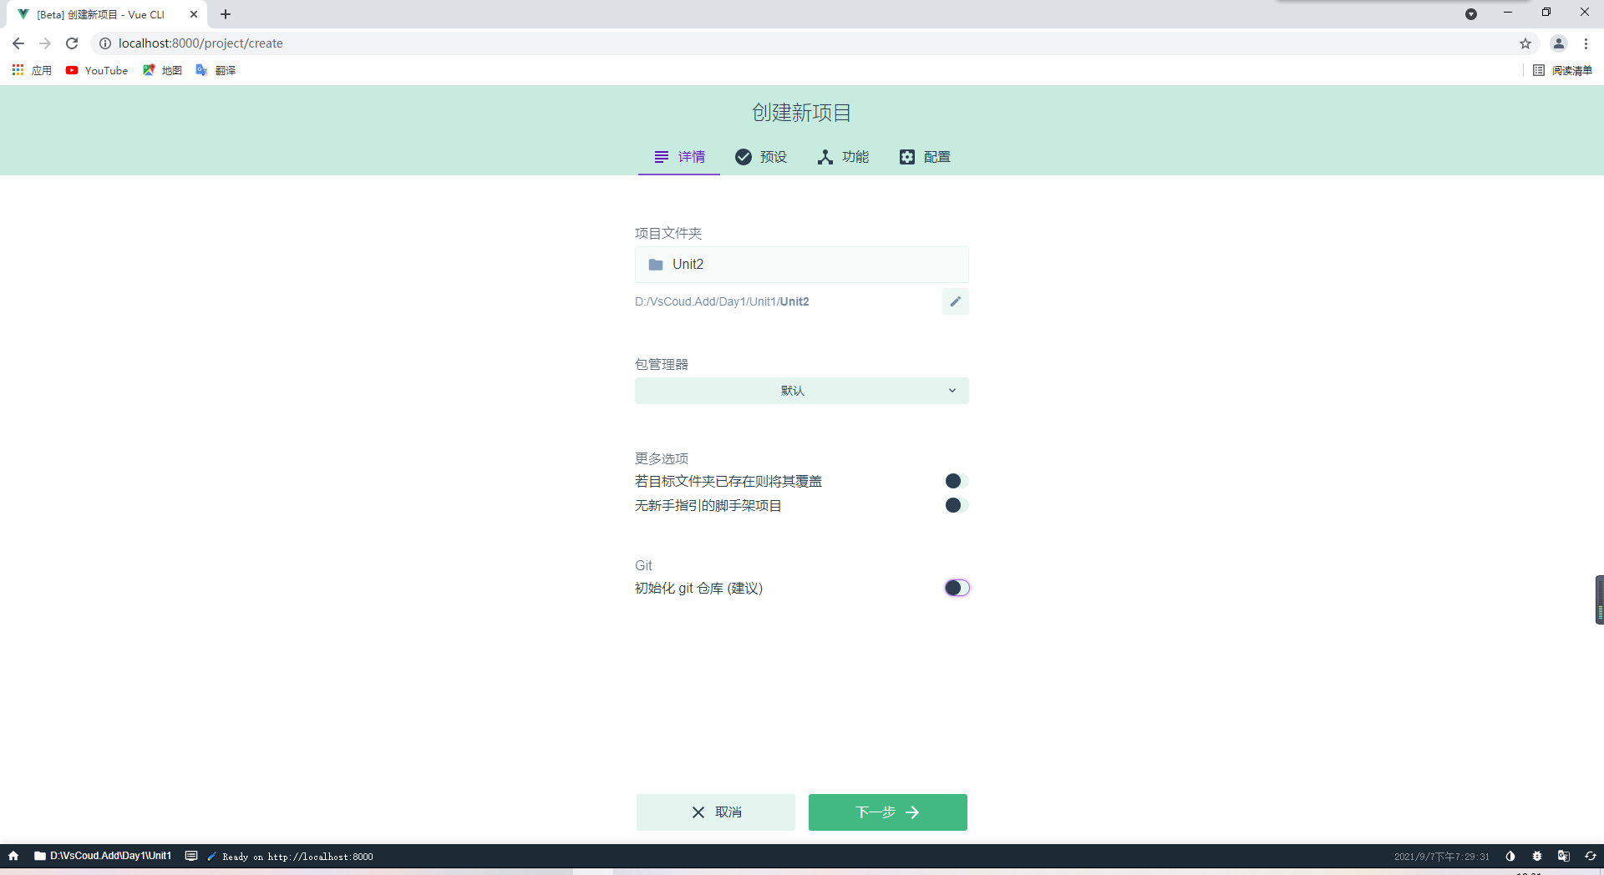1604x875 pixels.
Task: Switch to the 配置 tab
Action: tap(925, 157)
